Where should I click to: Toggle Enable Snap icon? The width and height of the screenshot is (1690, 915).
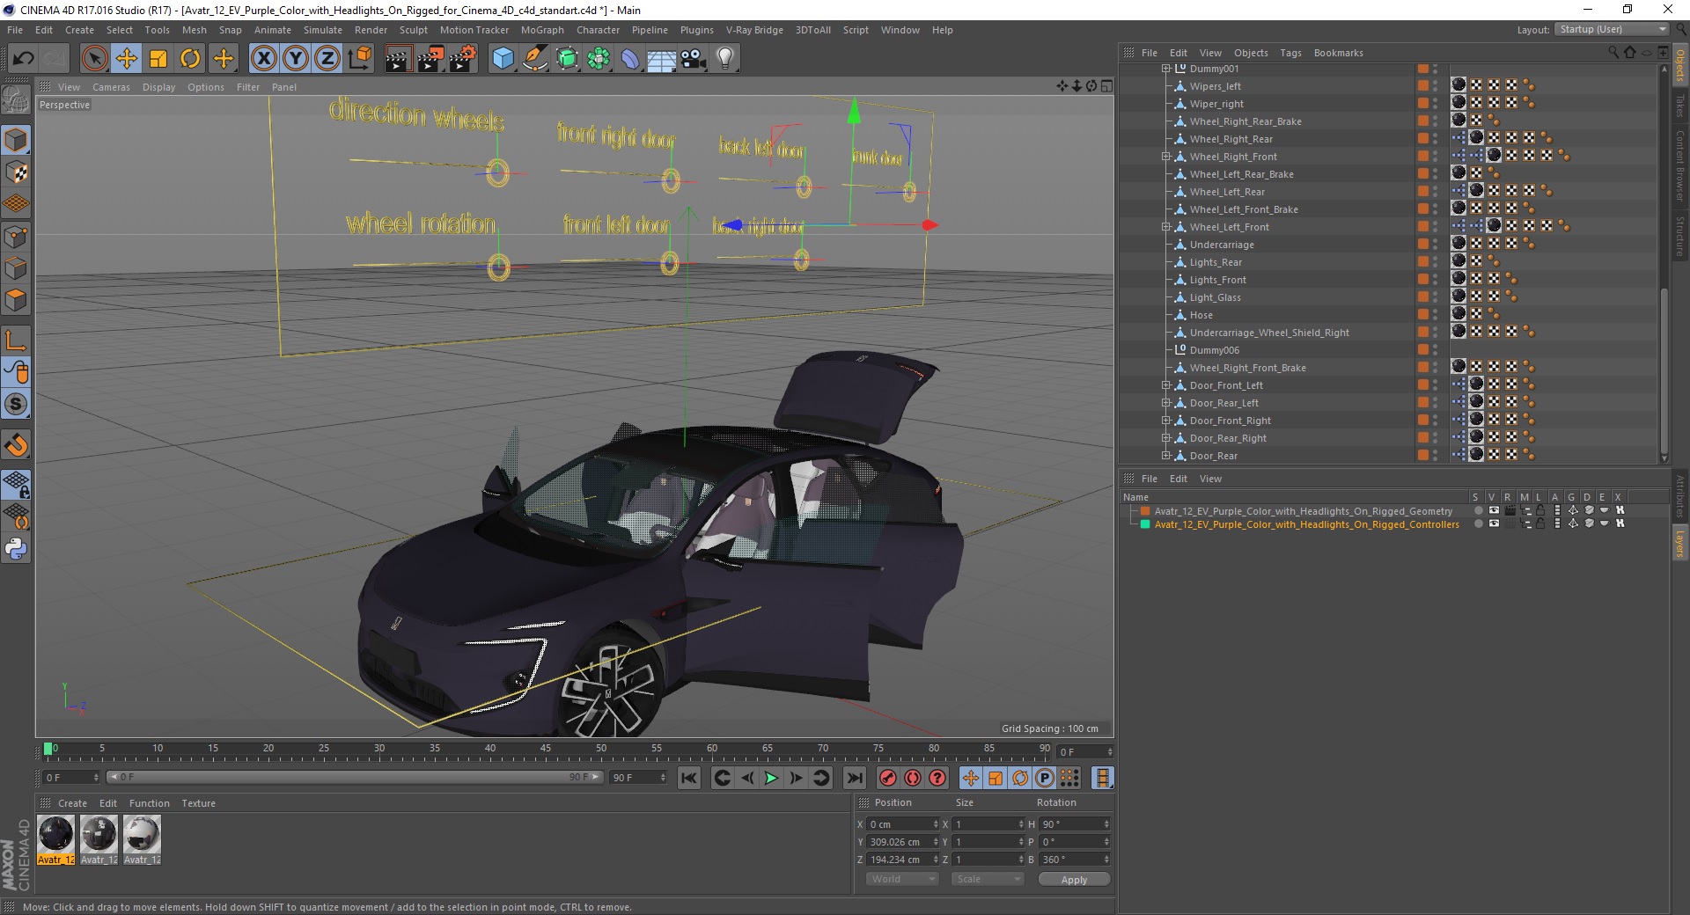pos(16,445)
